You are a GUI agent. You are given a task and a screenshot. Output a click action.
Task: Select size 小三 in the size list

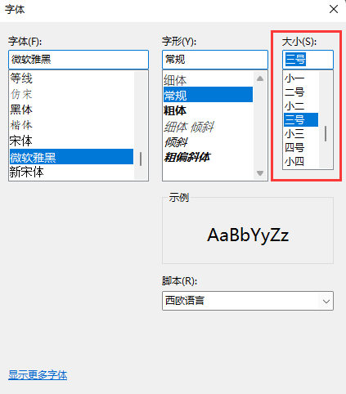coord(301,134)
